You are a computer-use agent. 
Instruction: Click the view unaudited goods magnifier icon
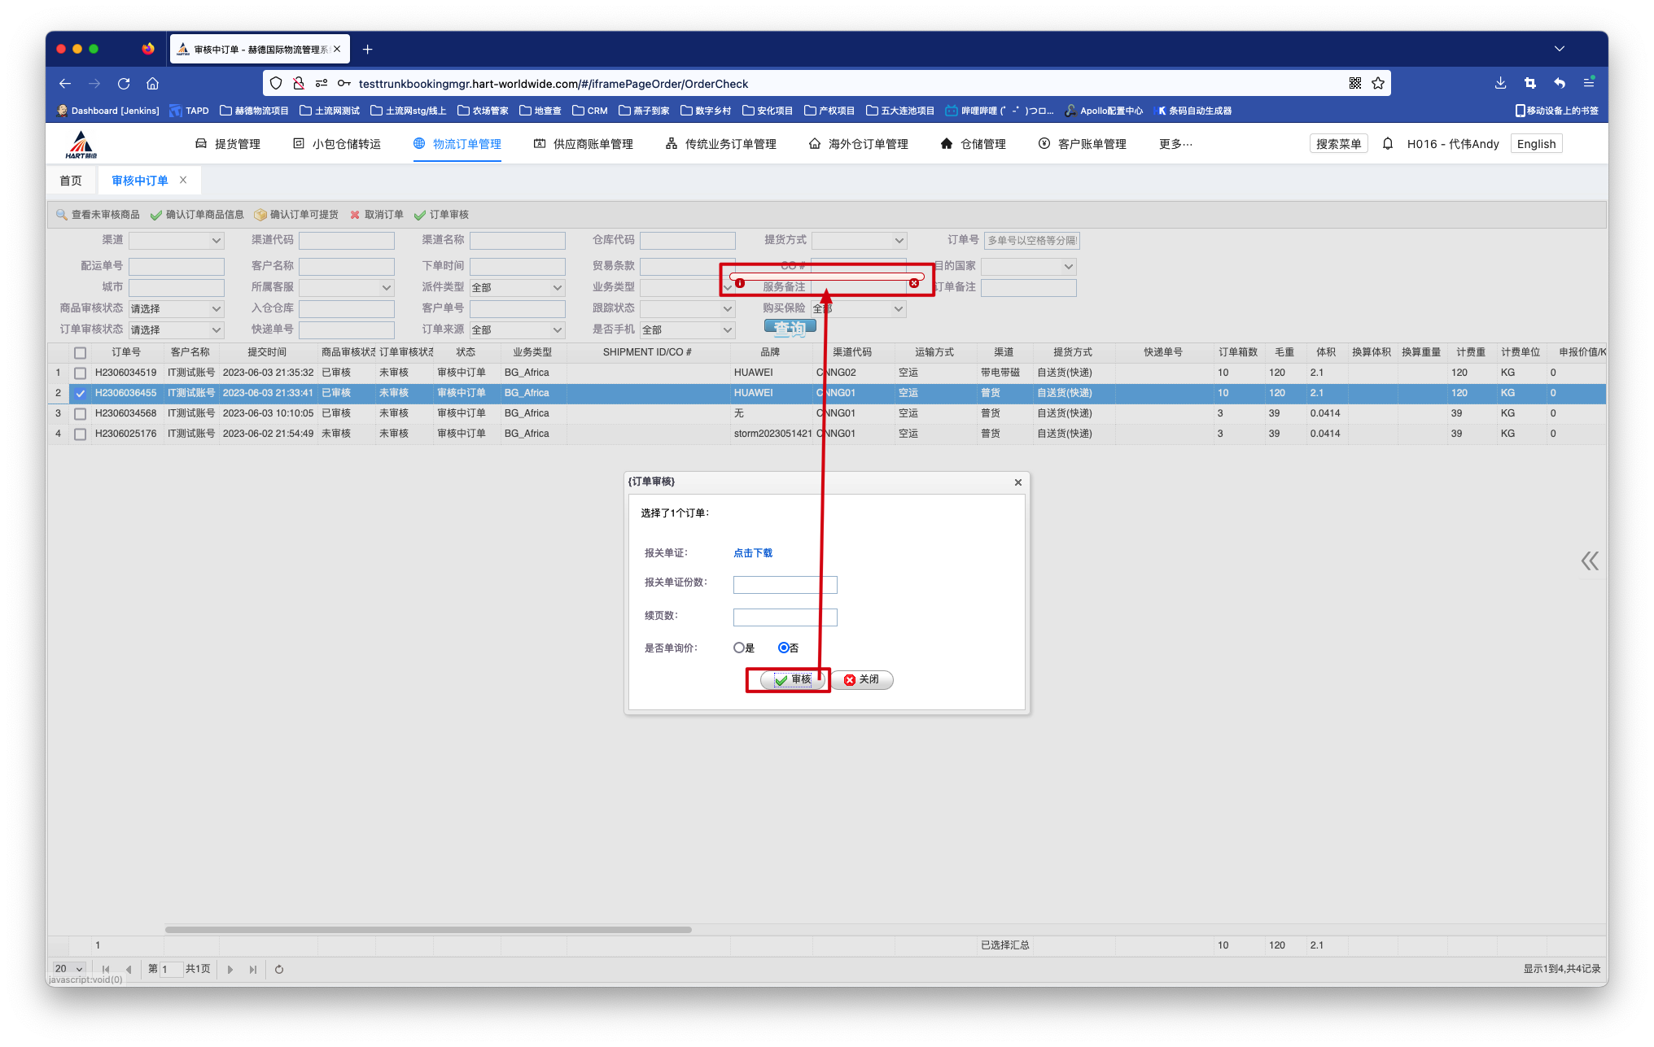62,215
